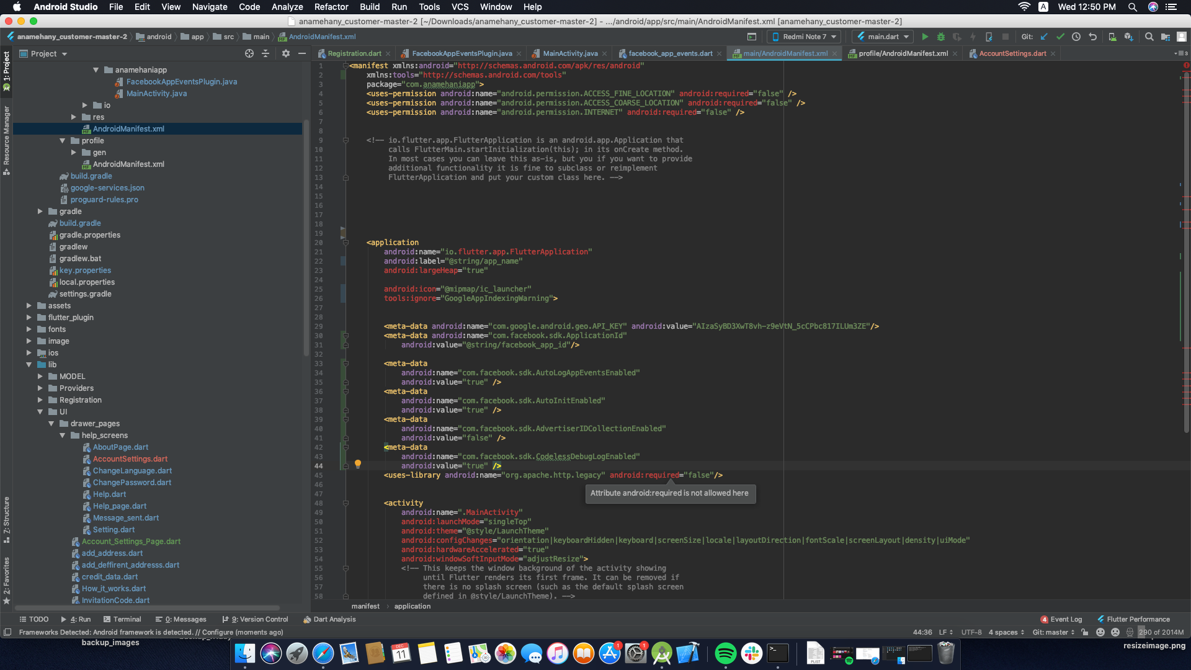Switch to the MainActivity.java editor tab

tap(569, 53)
